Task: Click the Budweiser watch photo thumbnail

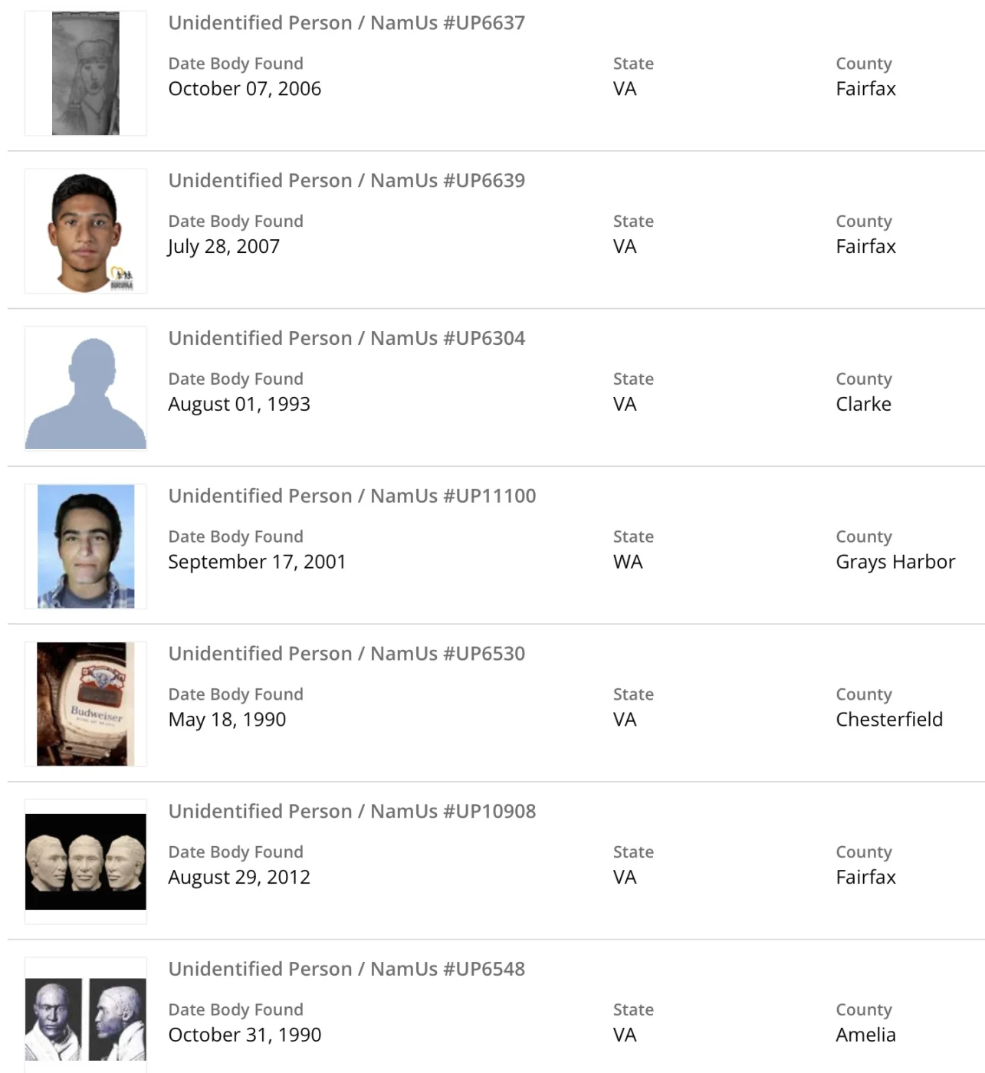Action: point(85,704)
